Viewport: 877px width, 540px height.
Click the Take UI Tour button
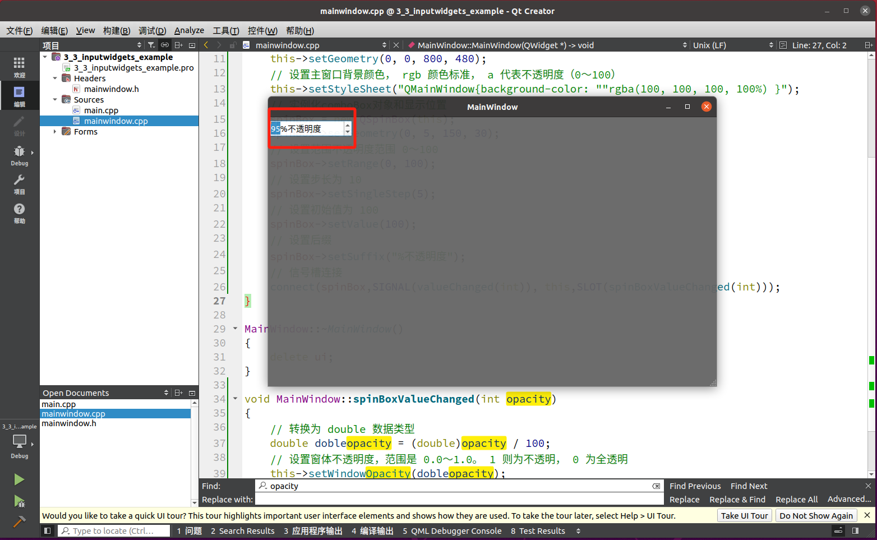pos(744,515)
